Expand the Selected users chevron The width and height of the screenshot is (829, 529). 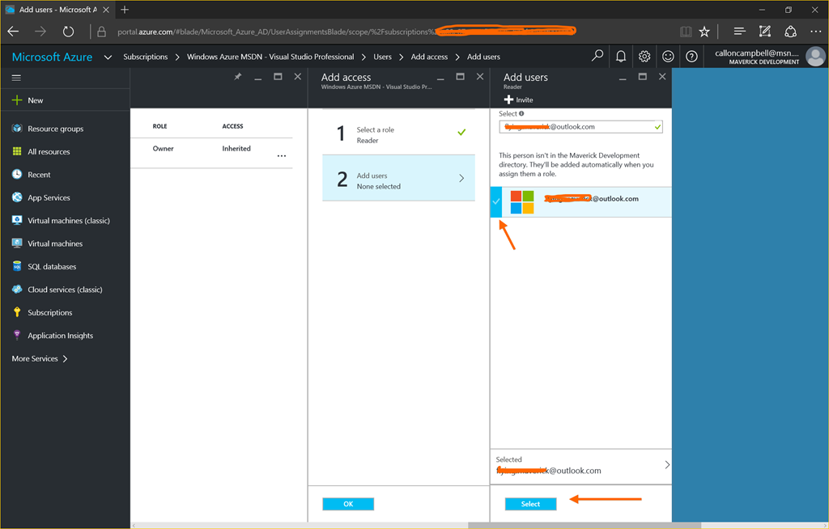point(666,465)
